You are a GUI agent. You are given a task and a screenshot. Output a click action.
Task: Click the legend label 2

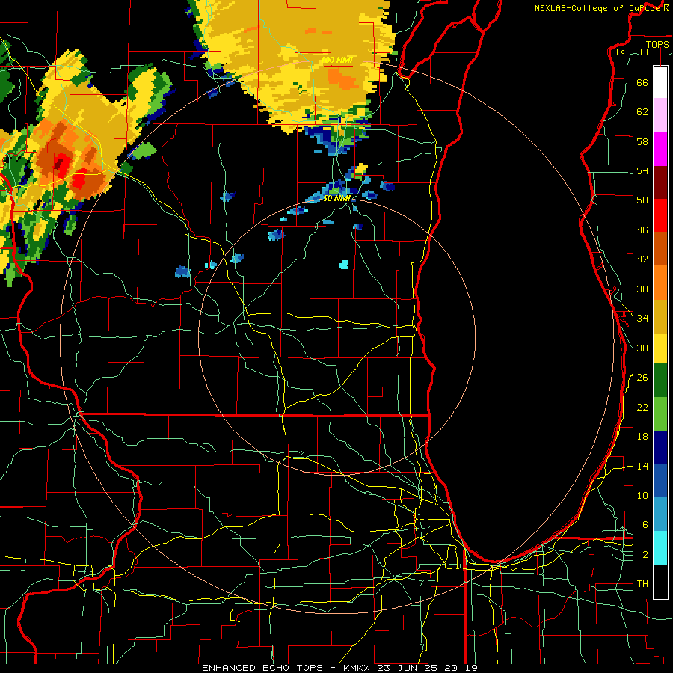(645, 555)
